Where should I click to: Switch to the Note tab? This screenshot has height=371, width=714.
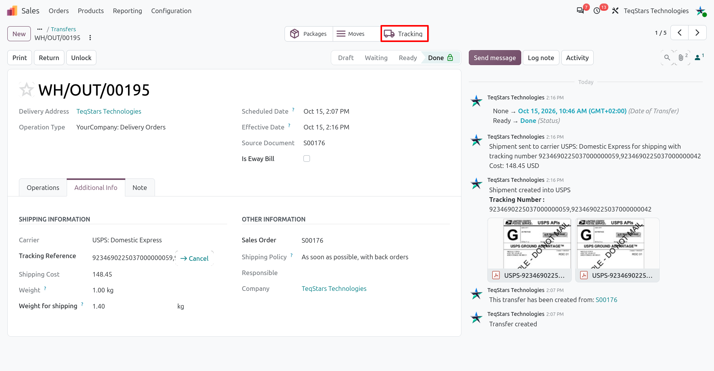140,188
